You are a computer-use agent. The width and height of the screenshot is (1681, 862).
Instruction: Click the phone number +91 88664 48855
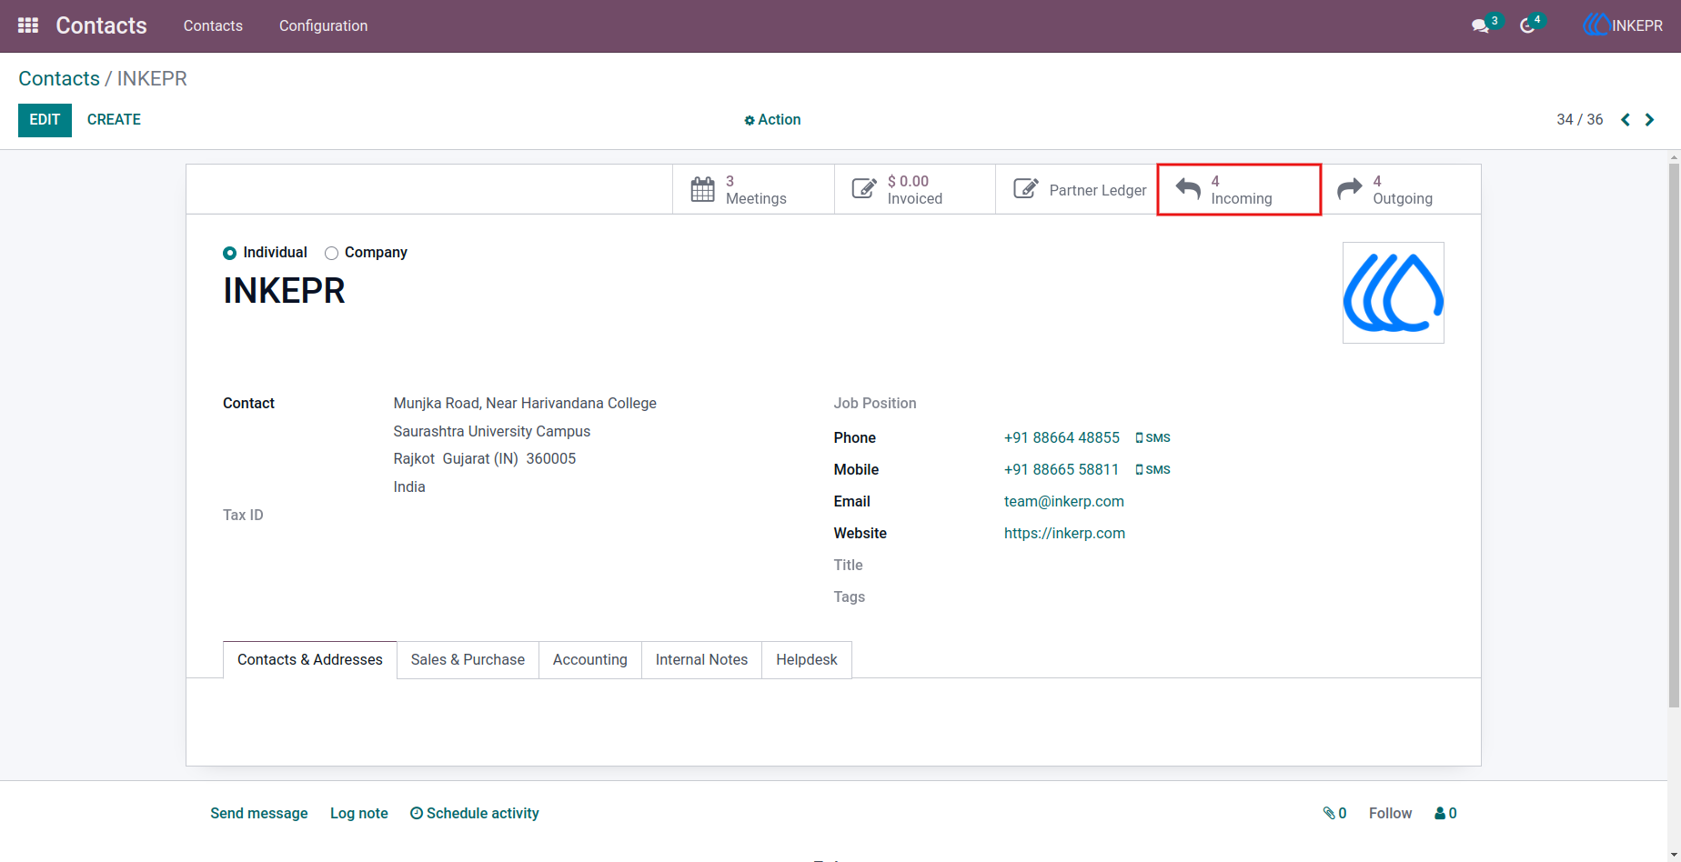coord(1062,438)
